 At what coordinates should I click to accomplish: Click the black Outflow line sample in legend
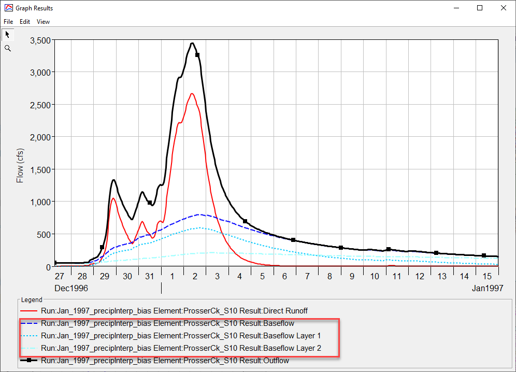[30, 361]
